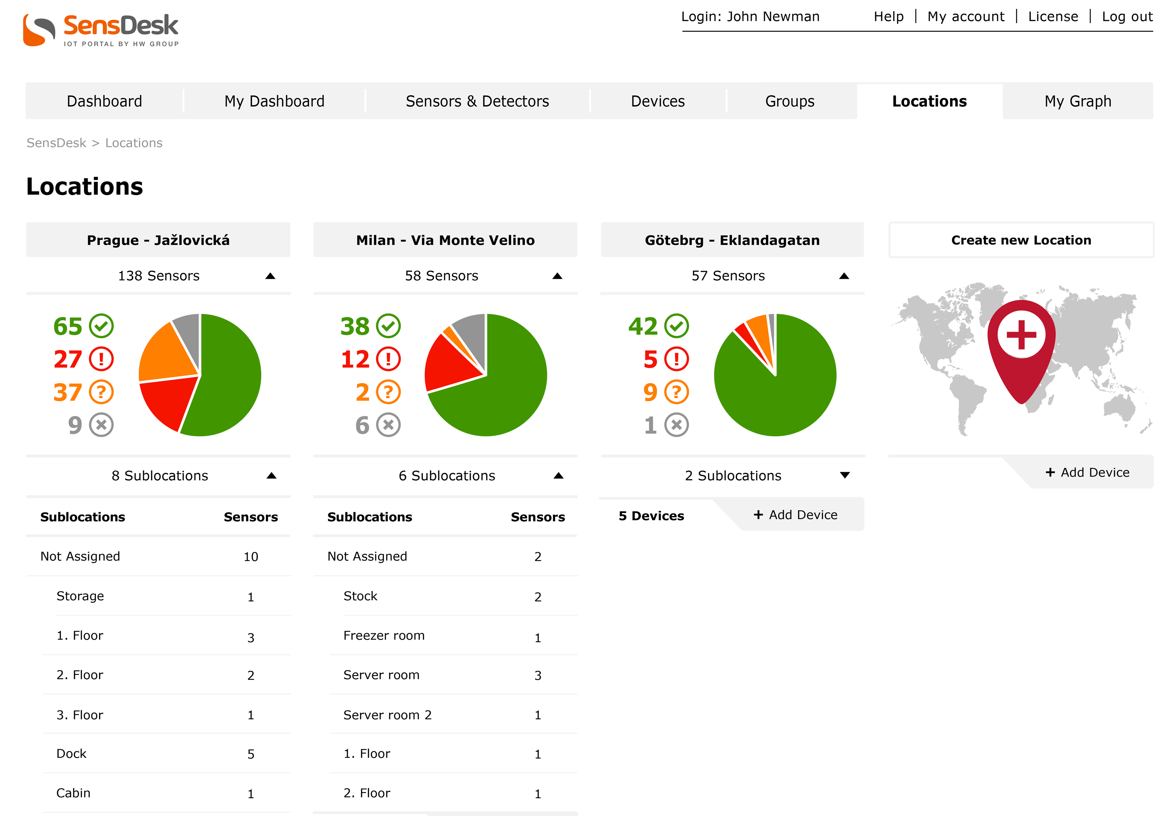Click Milan gray disabled X icon
This screenshot has height=816, width=1164.
(388, 425)
